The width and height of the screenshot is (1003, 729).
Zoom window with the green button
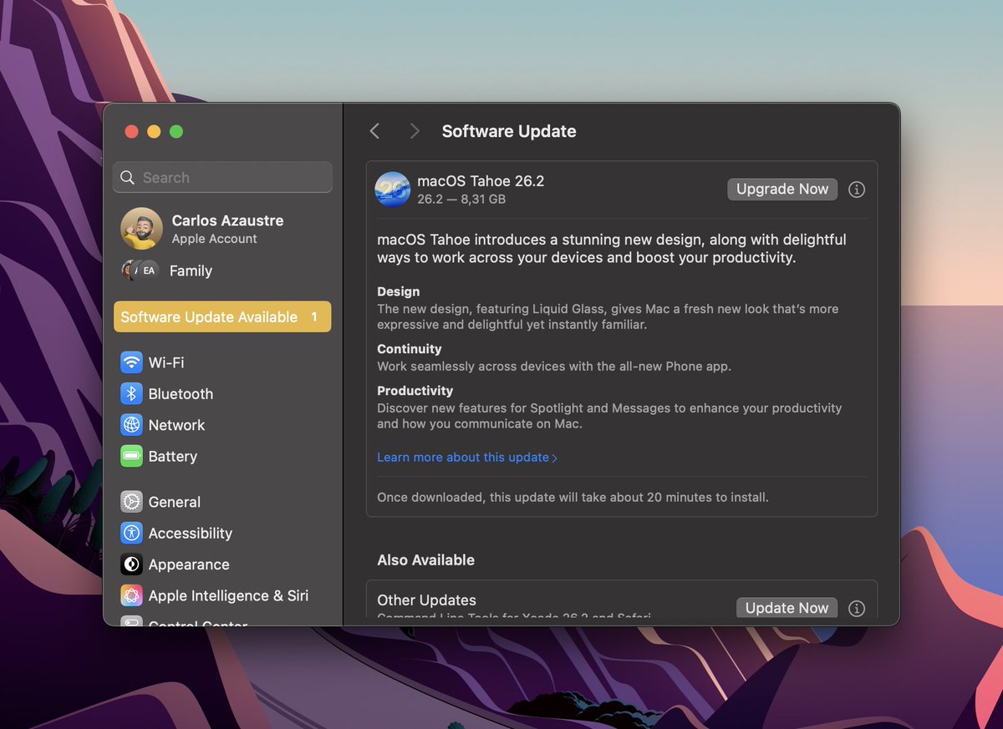tap(176, 131)
